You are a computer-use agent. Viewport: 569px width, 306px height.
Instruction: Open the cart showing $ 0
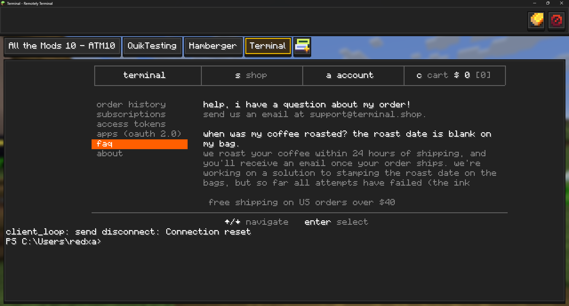click(x=455, y=76)
